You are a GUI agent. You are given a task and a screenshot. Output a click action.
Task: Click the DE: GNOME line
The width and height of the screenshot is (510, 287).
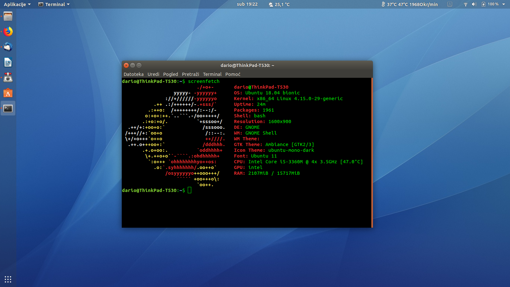coord(247,127)
